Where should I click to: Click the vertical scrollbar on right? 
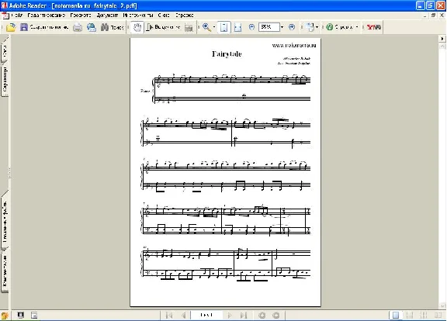442,176
